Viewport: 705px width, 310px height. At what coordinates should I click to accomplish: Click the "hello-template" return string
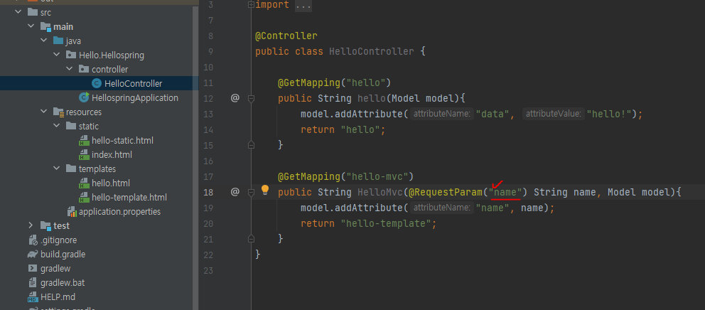386,224
